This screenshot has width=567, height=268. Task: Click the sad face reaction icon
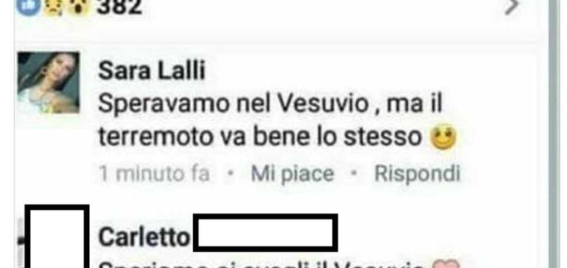pos(53,6)
